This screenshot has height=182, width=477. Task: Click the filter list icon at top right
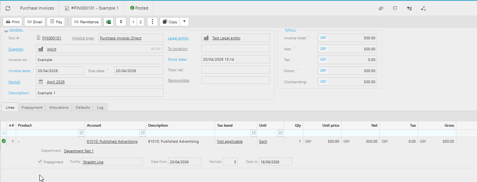click(x=409, y=8)
